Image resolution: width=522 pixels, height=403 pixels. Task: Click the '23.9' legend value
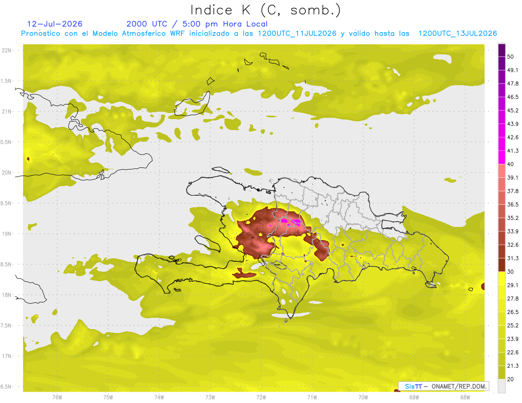(x=513, y=339)
